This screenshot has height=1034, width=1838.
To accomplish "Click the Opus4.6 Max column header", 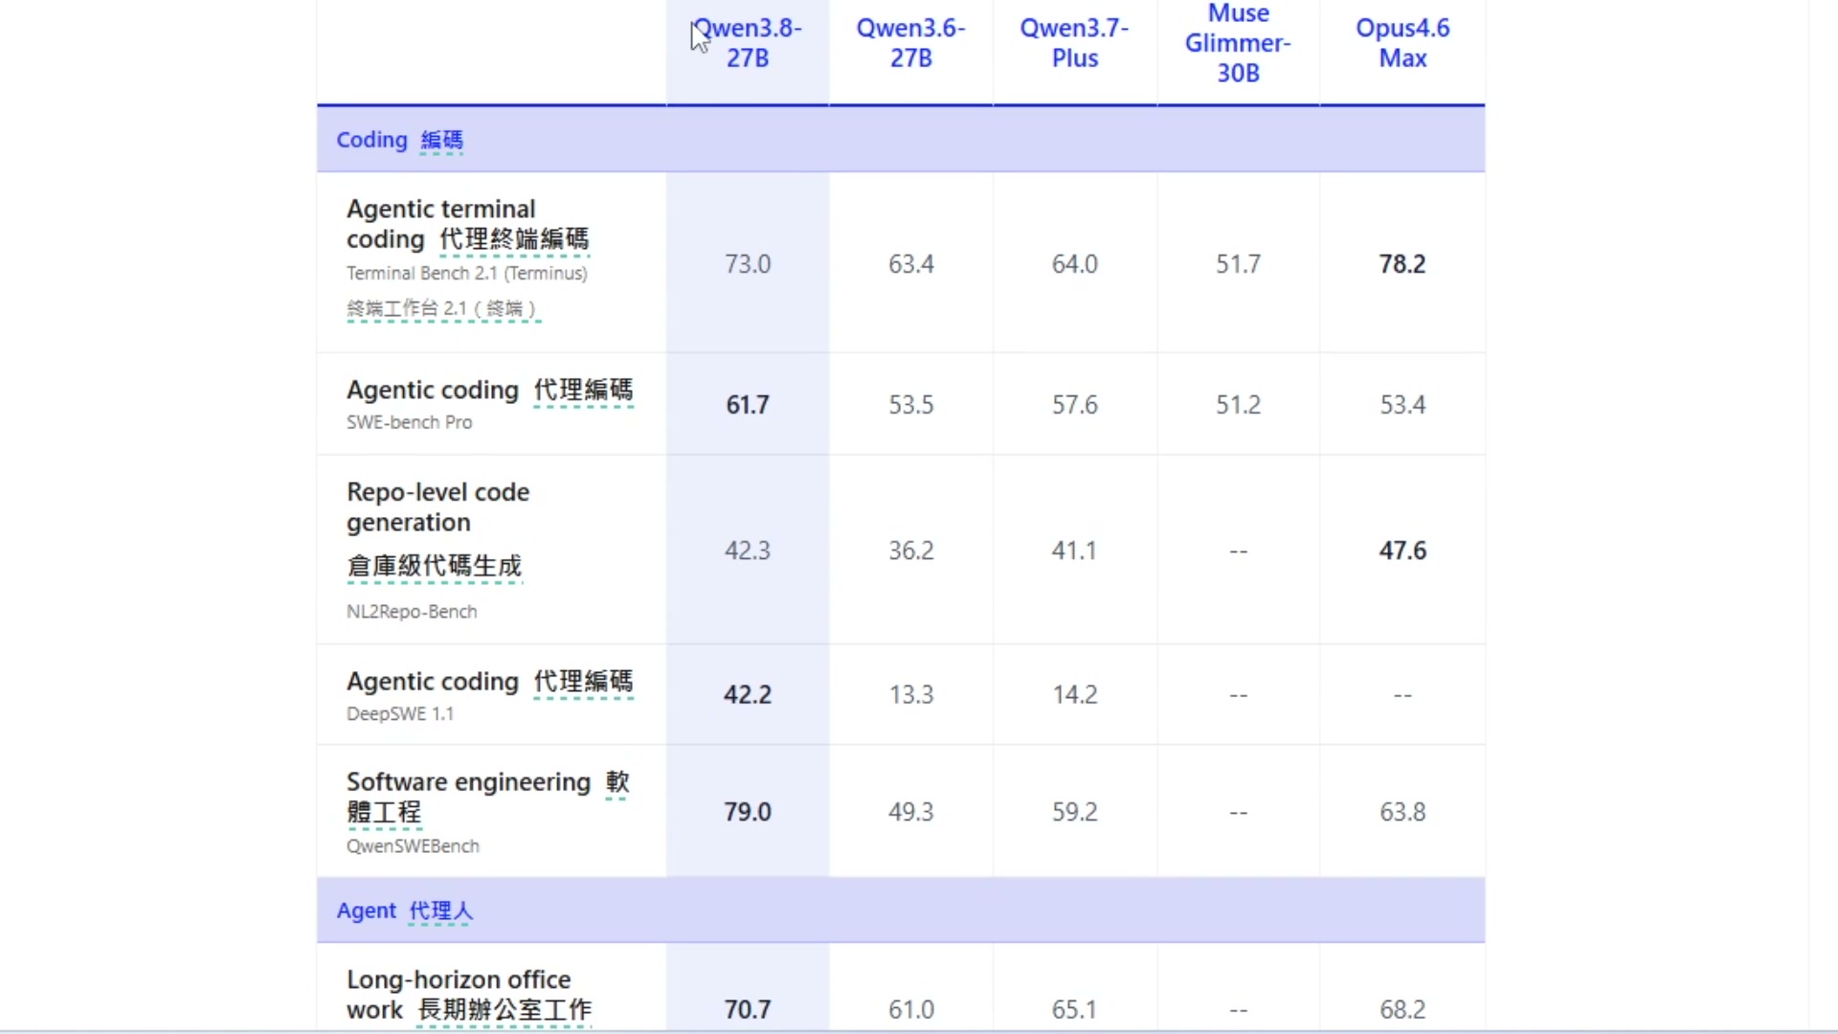I will 1402,43.
